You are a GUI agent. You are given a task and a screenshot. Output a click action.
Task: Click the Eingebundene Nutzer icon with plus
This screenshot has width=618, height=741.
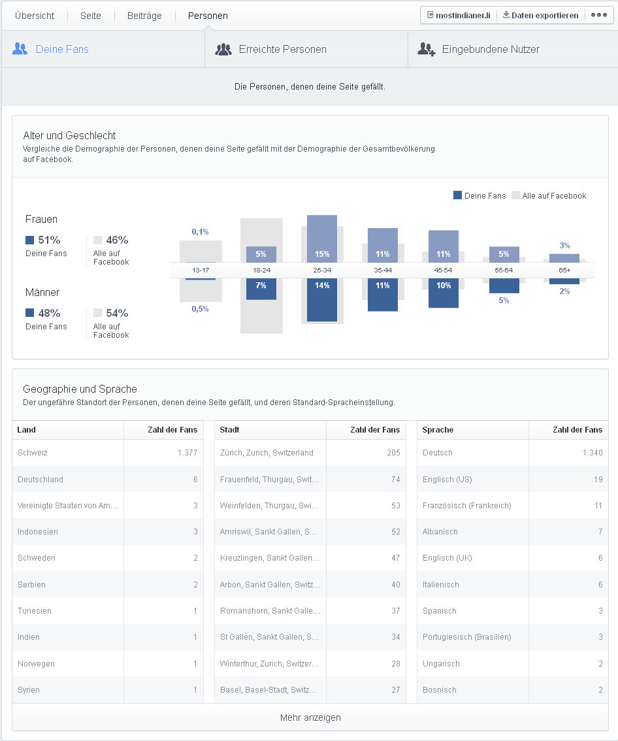click(427, 49)
